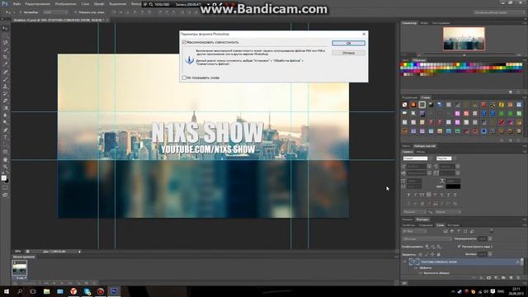
Task: Close the open document tab
Action: pyautogui.click(x=107, y=20)
